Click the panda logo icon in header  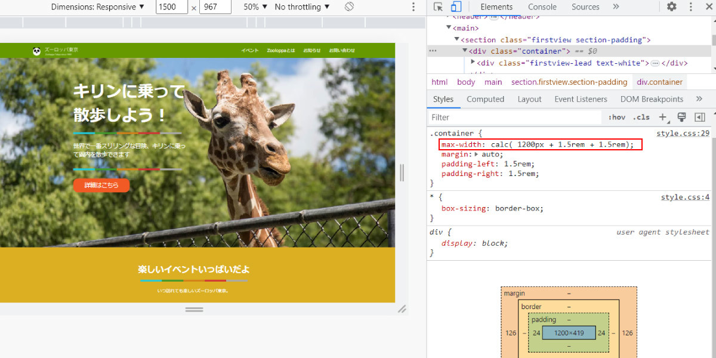(37, 51)
